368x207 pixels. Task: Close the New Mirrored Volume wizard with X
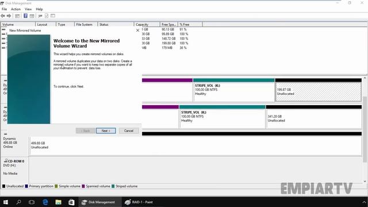138,30
